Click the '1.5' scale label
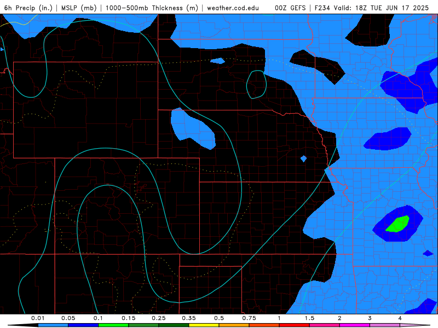The height and width of the screenshot is (328, 438). [x=309, y=318]
